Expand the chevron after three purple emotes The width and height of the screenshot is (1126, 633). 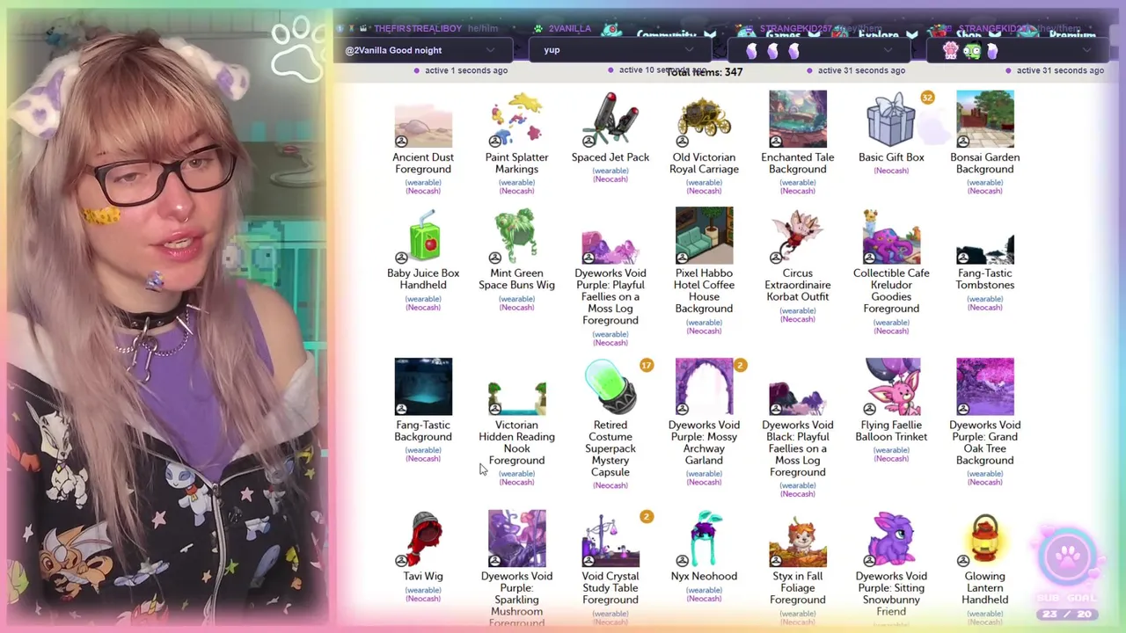pos(888,50)
